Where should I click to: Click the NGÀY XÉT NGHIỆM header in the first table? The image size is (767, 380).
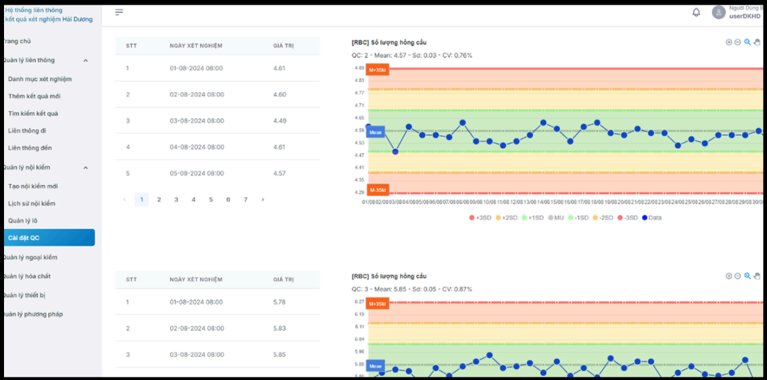pyautogui.click(x=196, y=46)
